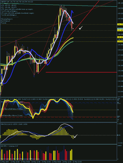Click the 140.429 yellow price tag

(x=120, y=37)
